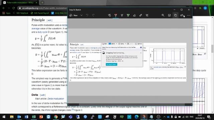Select the red Ballpoint pen tool

(116, 15)
